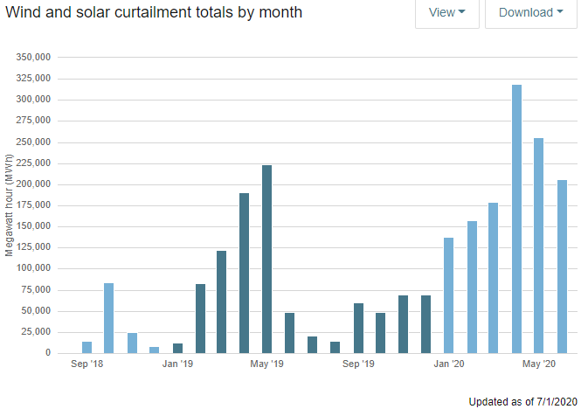Click the '250,000' y-axis value
This screenshot has width=588, height=416.
pos(33,142)
